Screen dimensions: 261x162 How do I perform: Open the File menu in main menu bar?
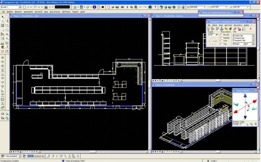coord(4,12)
